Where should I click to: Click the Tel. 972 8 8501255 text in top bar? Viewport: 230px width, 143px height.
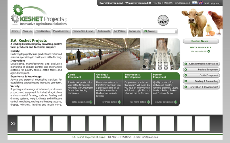[x=163, y=3]
